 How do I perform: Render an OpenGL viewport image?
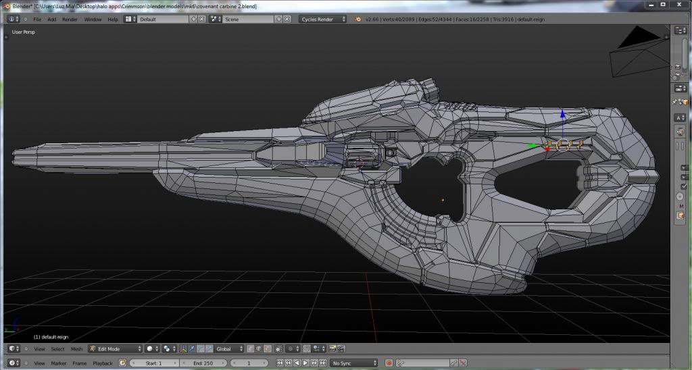click(x=332, y=349)
